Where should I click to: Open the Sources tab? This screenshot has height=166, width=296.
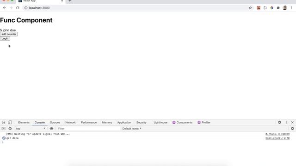click(x=55, y=122)
